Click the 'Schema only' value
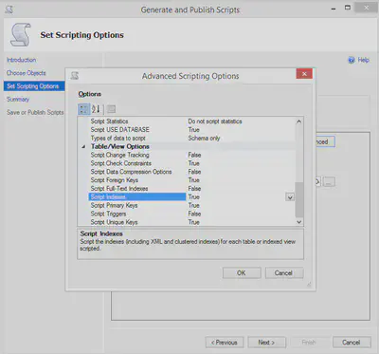This screenshot has width=379, height=354. click(x=204, y=139)
